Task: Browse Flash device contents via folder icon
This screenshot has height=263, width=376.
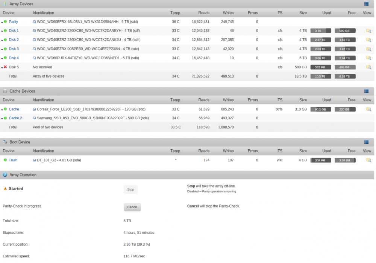Action: [x=368, y=160]
